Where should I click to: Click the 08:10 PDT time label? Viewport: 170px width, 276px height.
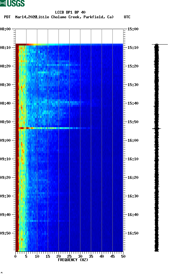tap(5, 48)
